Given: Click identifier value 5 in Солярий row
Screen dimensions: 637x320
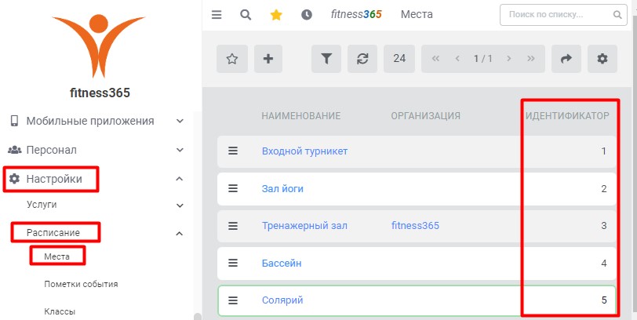Looking at the screenshot, I should pyautogui.click(x=604, y=300).
